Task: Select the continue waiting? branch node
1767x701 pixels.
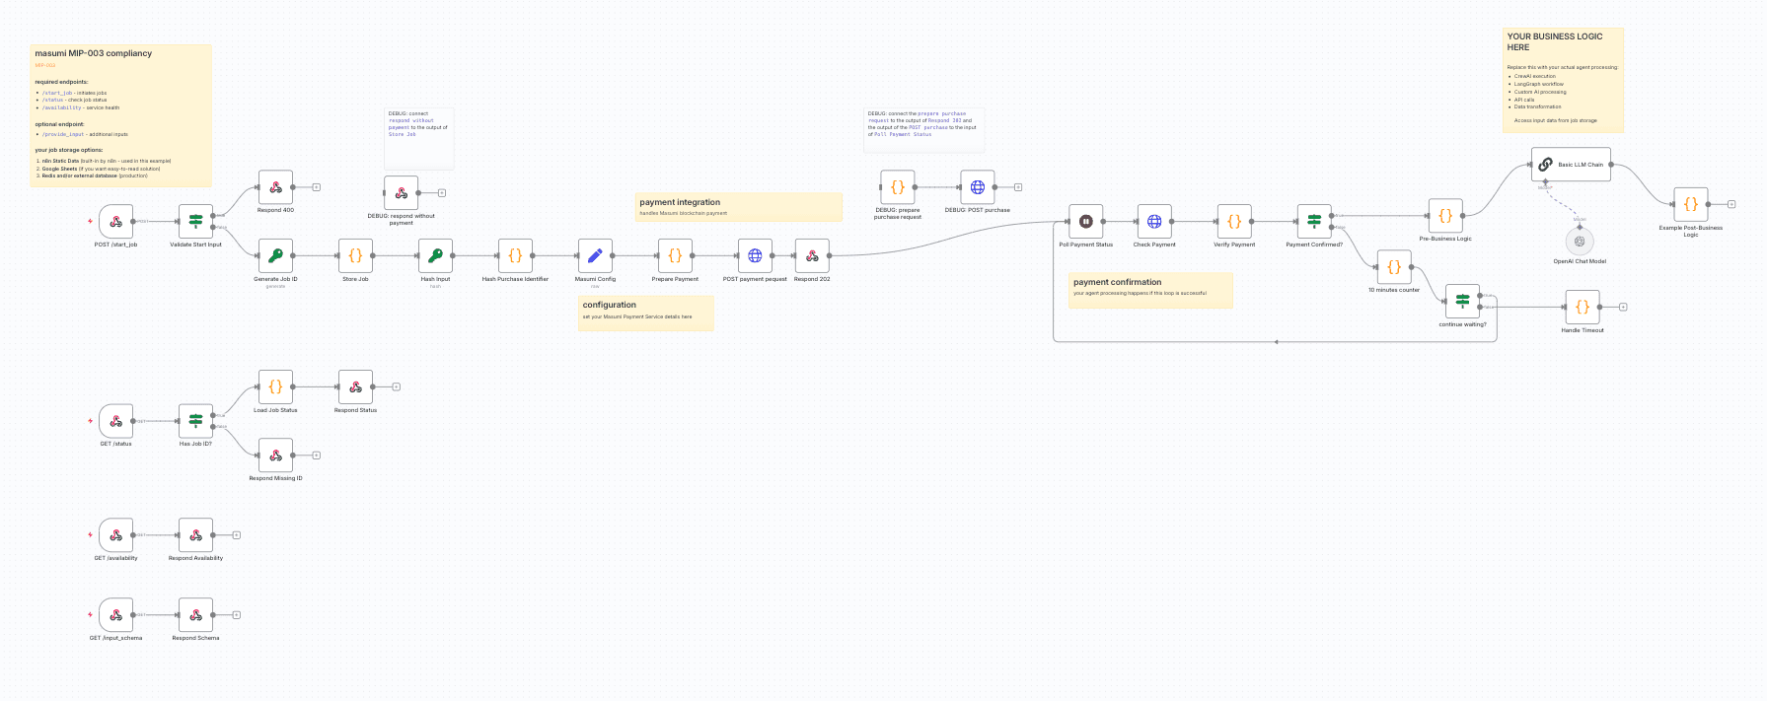Action: pos(1462,302)
